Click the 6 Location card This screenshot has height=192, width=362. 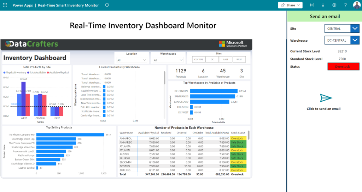203,73
